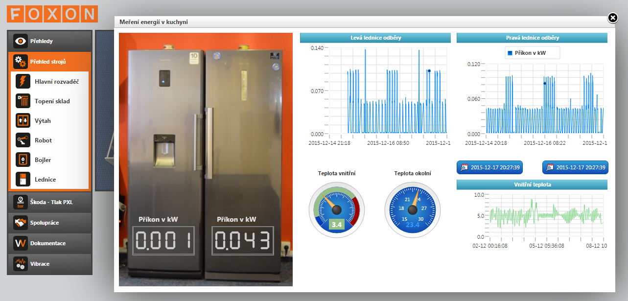This screenshot has width=628, height=301.
Task: Click the gears icon beside Přehled strojů
Action: [x=20, y=62]
